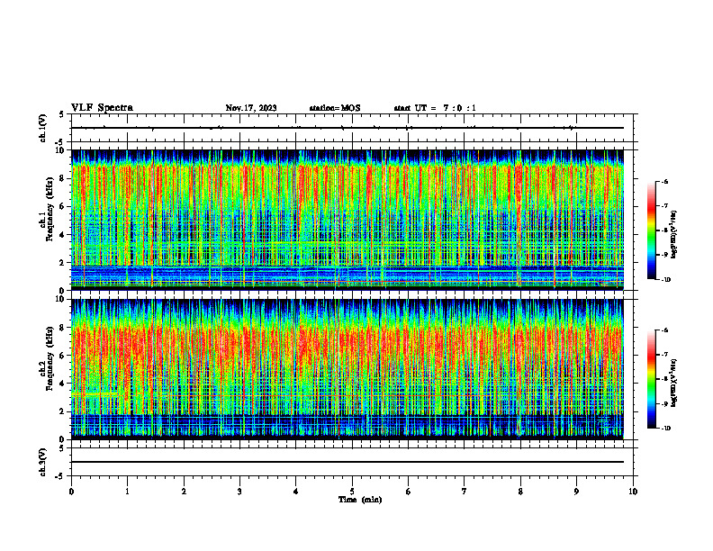Click the "-10" label on ch.2 colorbar
Viewport: 713px width, 551px height.
(666, 429)
